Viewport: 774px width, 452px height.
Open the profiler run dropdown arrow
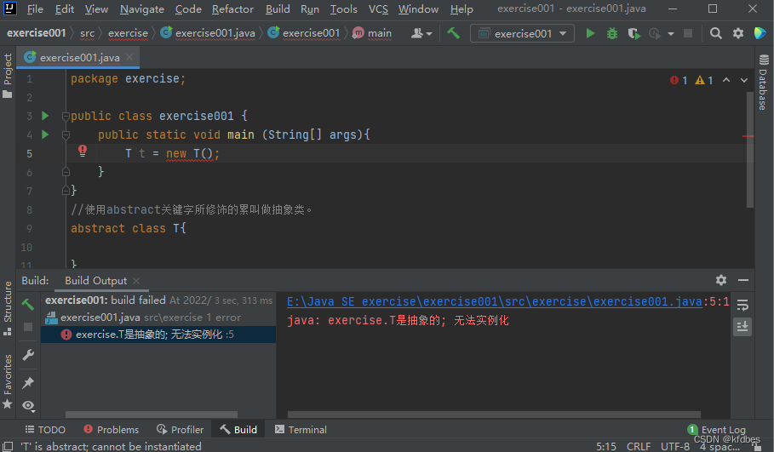[x=670, y=34]
